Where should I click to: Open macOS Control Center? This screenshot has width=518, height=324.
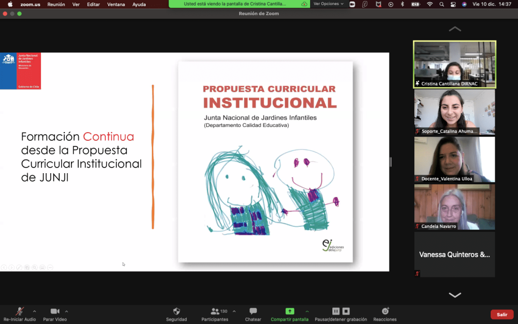point(453,4)
